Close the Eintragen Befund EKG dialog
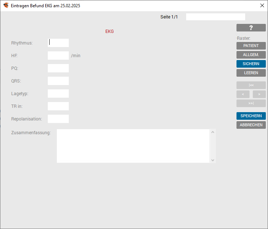 (262, 5)
